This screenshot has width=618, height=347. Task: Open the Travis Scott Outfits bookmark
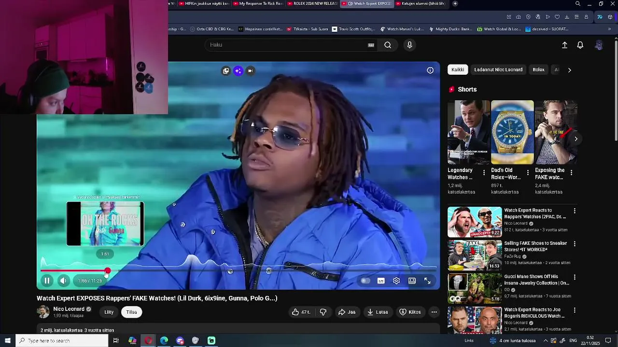pos(353,29)
